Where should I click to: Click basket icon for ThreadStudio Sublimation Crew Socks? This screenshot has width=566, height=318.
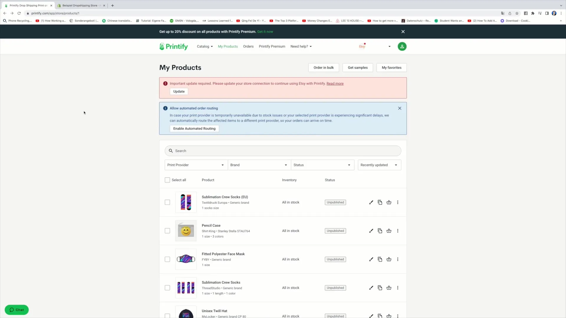[389, 288]
